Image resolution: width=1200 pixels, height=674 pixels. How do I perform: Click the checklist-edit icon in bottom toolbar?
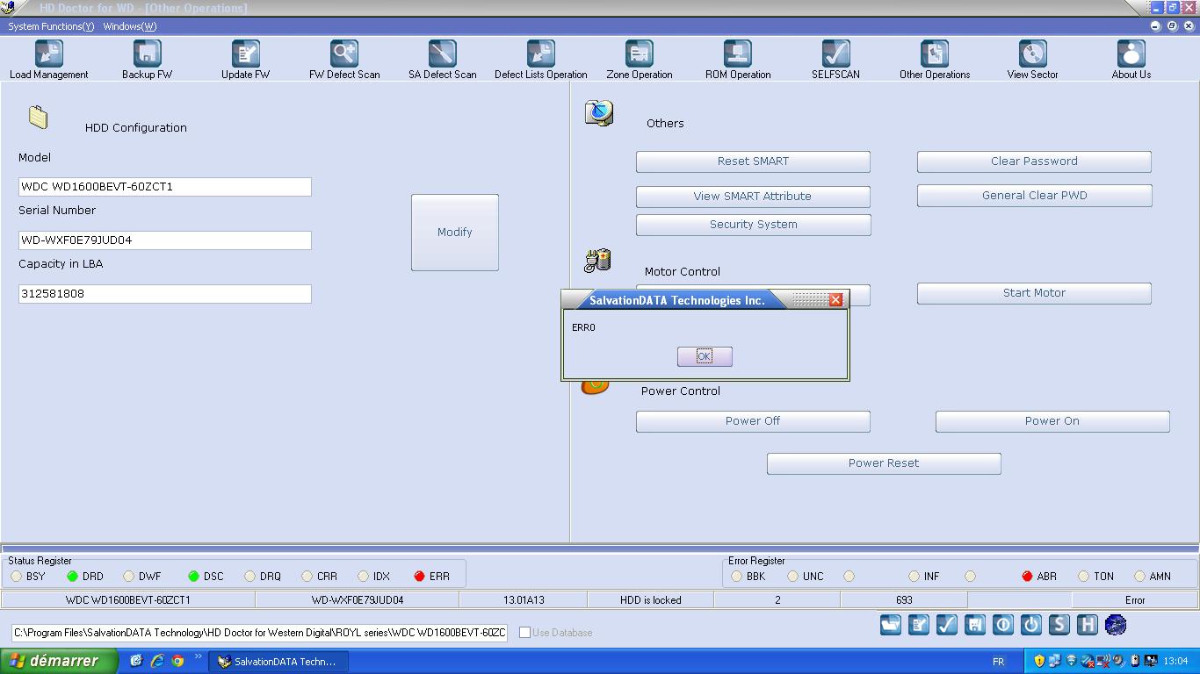click(x=919, y=625)
